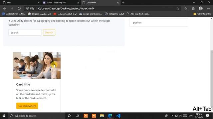Select the 'Document' tab
This screenshot has height=119, width=213.
click(x=101, y=3)
